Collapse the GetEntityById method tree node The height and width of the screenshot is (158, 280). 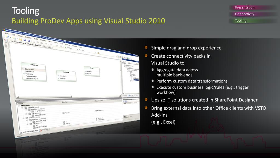[24, 118]
